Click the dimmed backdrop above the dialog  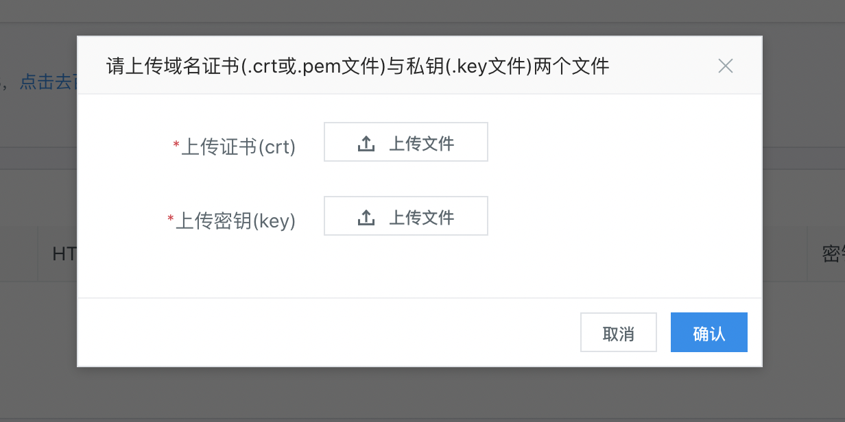pos(422,18)
